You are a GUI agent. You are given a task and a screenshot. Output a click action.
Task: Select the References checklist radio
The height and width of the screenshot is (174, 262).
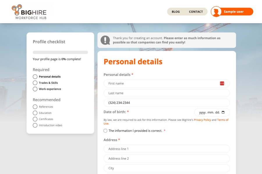click(35, 107)
